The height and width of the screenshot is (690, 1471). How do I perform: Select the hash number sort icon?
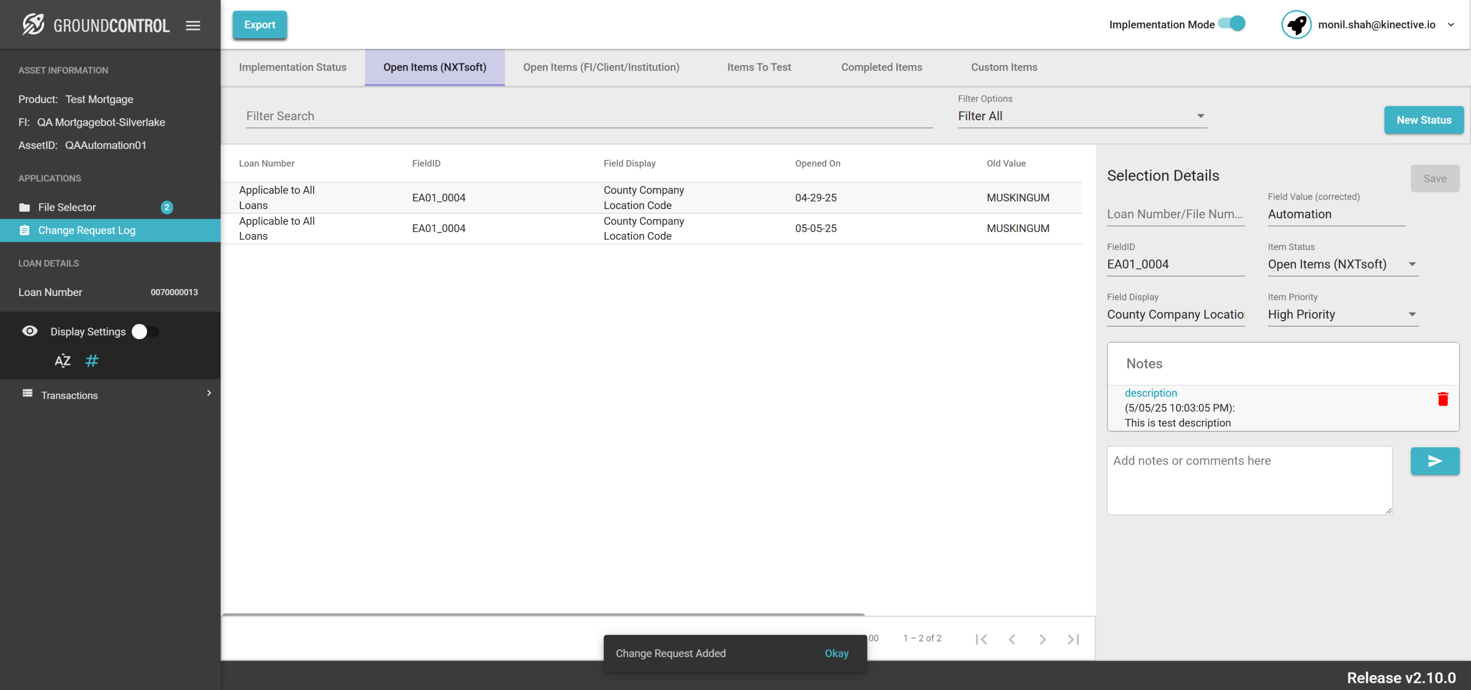[x=91, y=361]
